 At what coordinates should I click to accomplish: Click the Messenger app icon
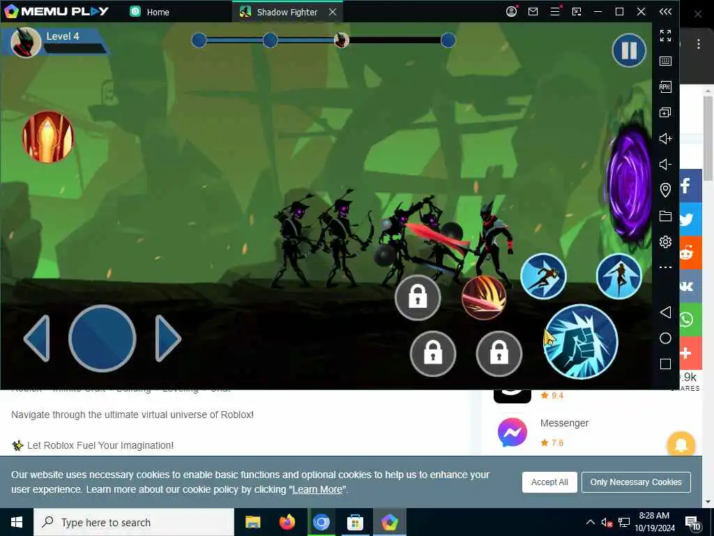512,432
